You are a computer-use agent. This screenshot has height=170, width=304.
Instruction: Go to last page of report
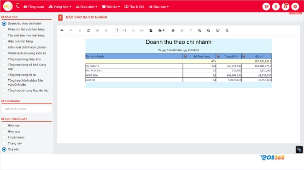[x=142, y=30]
